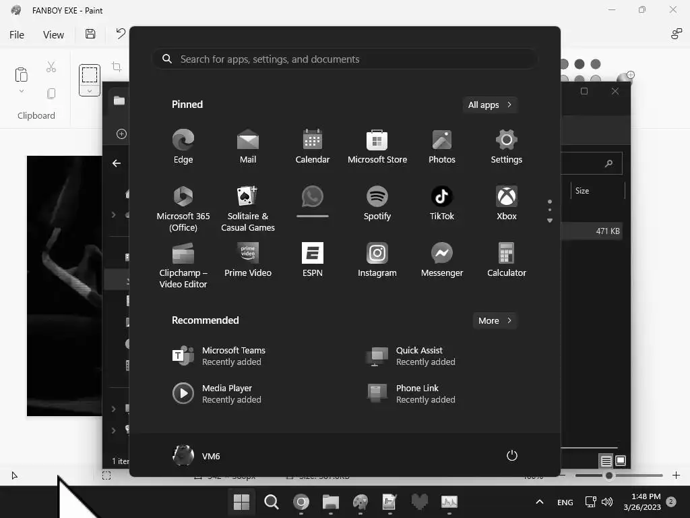Pick the Crop tool in Paint
Viewport: 690px width, 518px height.
117,67
